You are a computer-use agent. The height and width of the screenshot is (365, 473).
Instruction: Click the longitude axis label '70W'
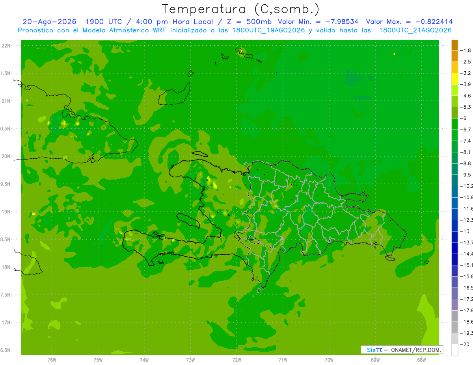click(329, 360)
